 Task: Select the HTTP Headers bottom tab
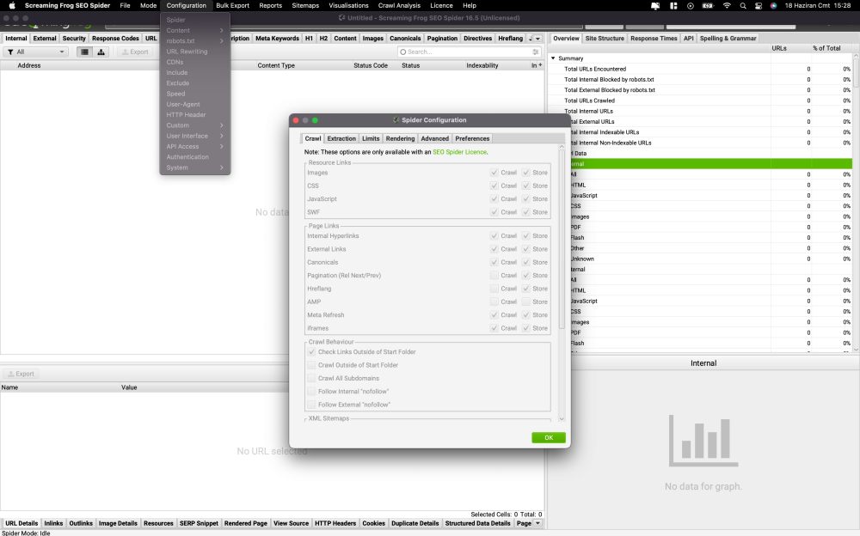[335, 523]
